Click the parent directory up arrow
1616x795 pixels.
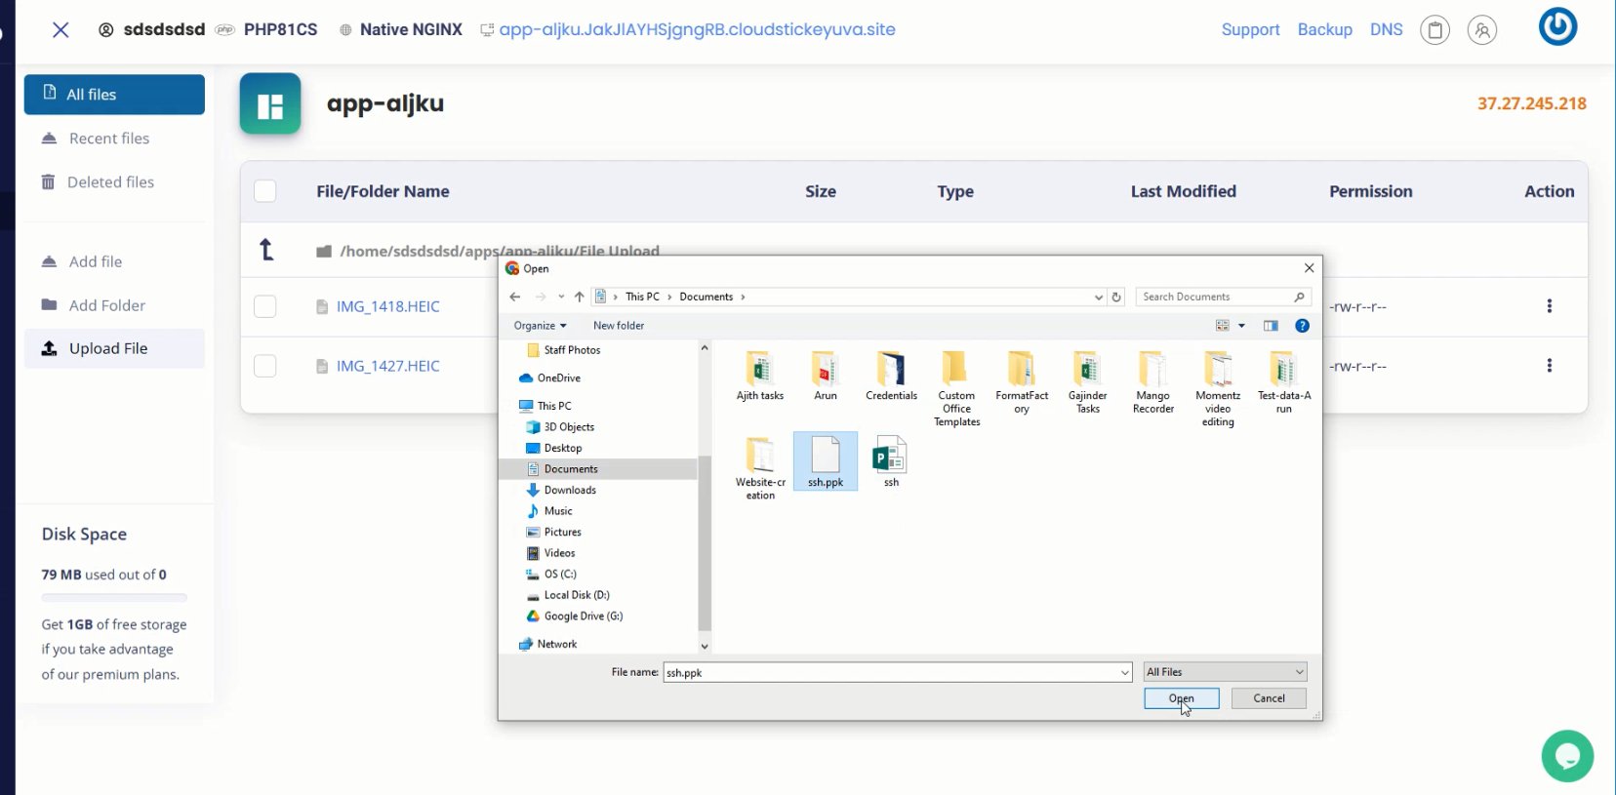(266, 251)
